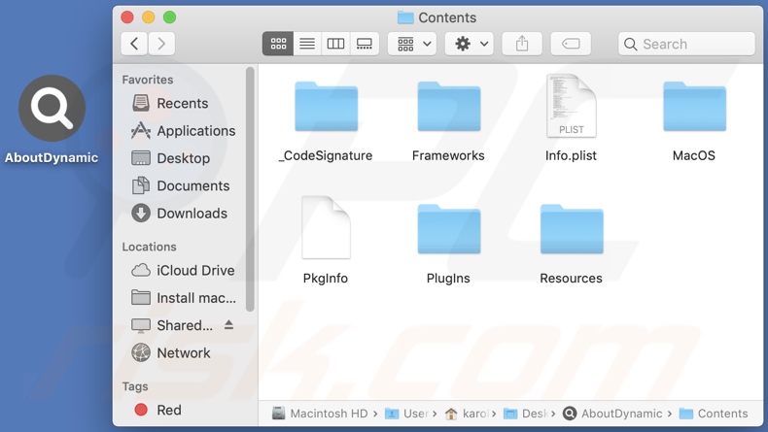This screenshot has height=432, width=768.
Task: Click the PlugIns name label
Action: pyautogui.click(x=448, y=279)
